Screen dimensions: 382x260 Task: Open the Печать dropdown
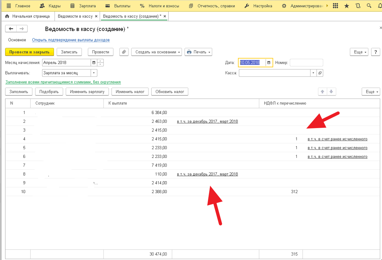coord(198,52)
